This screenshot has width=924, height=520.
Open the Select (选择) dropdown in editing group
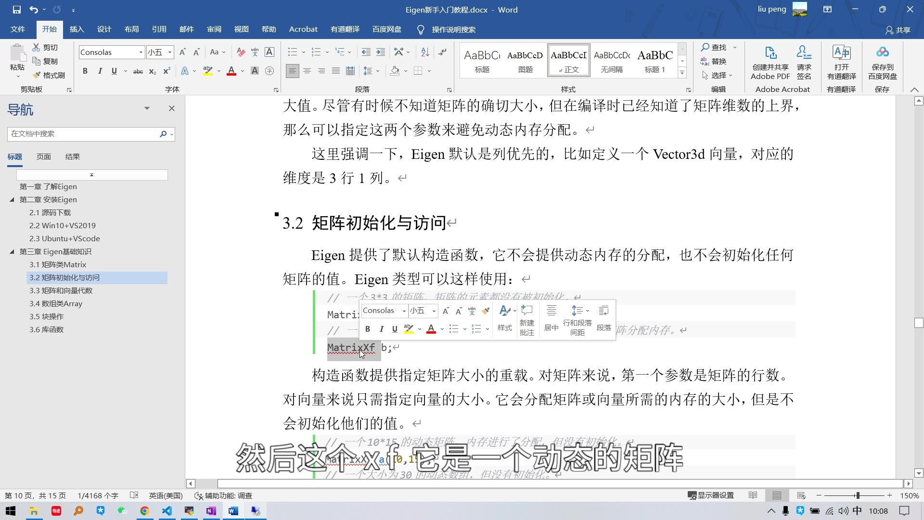(717, 75)
